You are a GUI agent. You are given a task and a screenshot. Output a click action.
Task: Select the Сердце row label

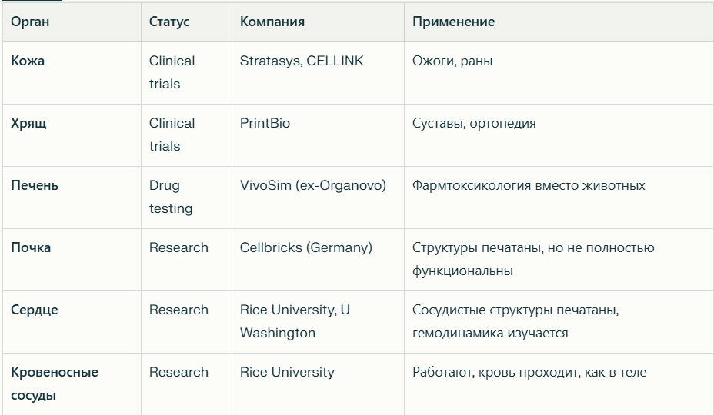click(35, 310)
